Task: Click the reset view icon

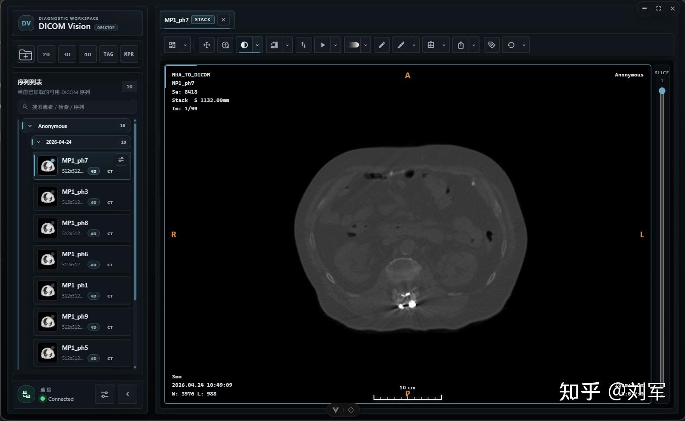Action: point(511,45)
